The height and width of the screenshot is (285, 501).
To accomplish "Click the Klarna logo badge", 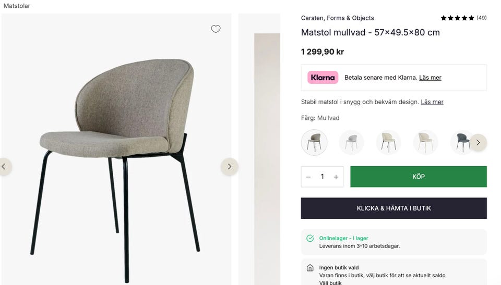I will (323, 78).
